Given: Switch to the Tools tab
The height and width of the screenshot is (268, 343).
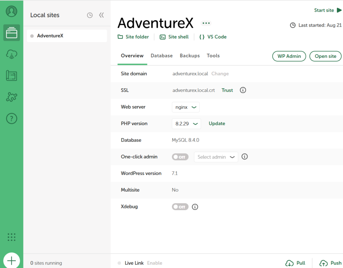Looking at the screenshot, I should click(x=213, y=56).
